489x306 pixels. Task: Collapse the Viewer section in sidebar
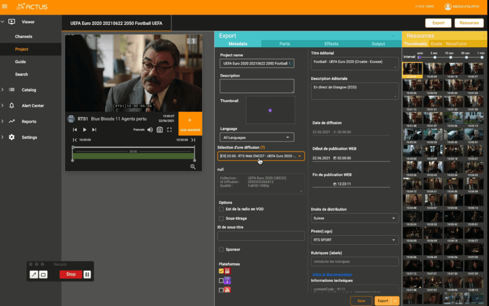[x=3, y=22]
